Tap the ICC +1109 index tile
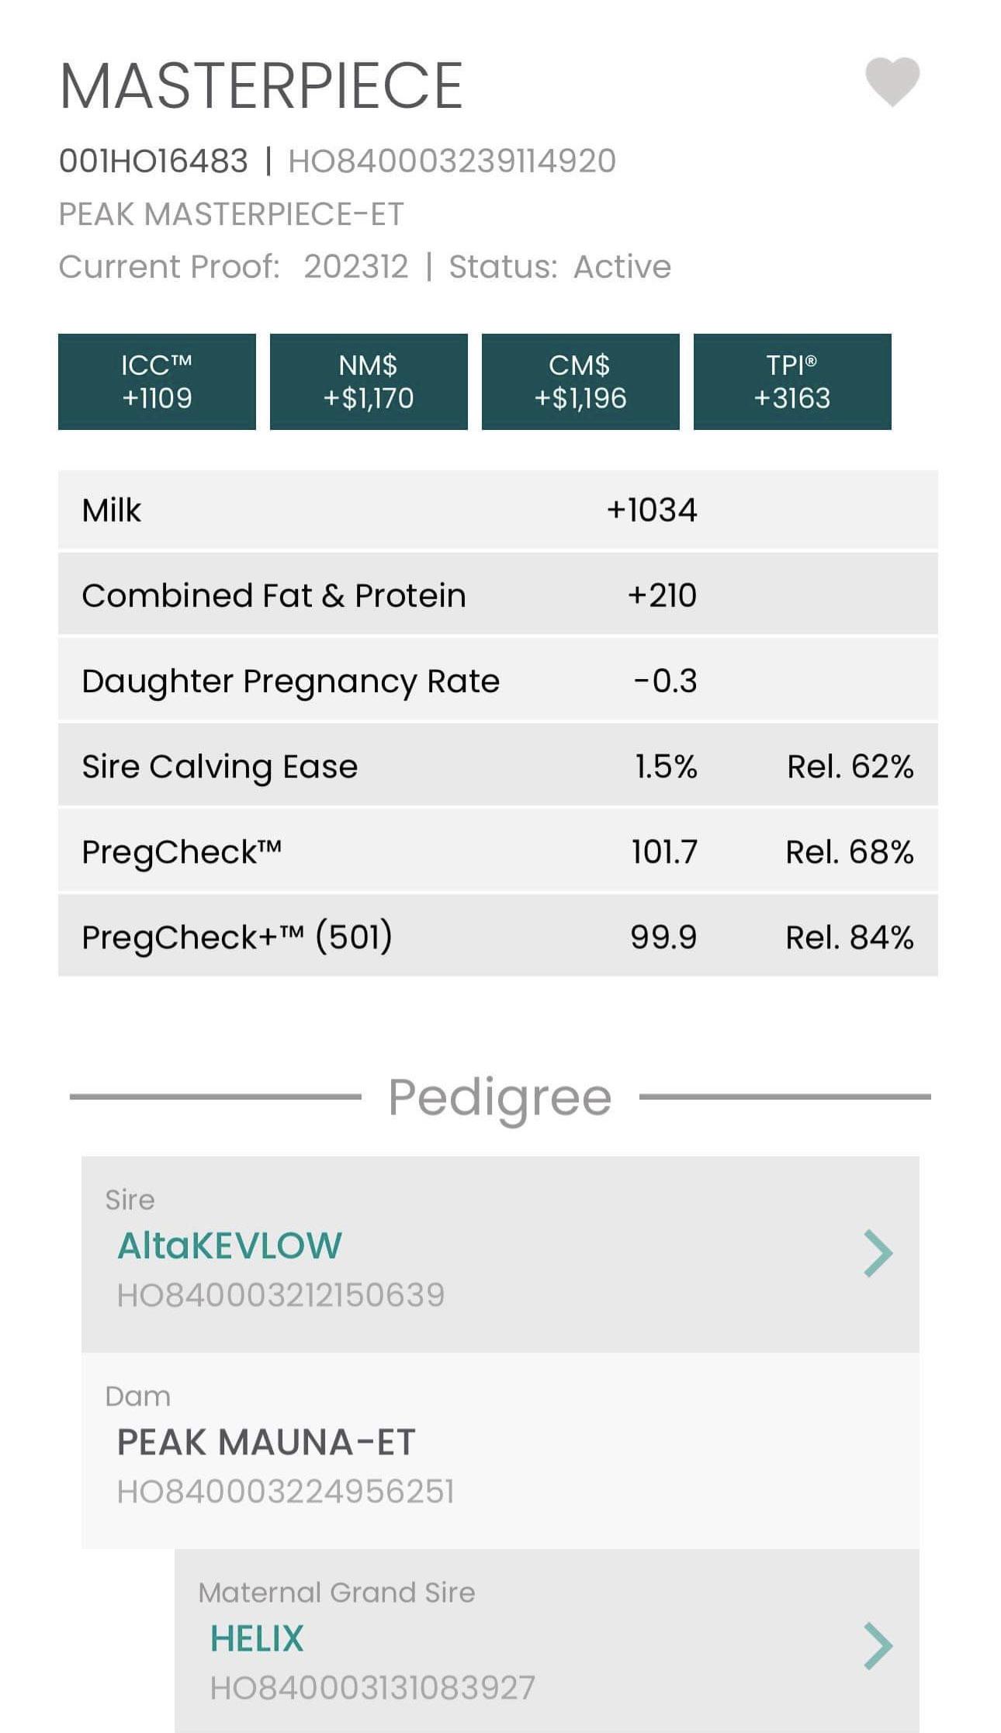The width and height of the screenshot is (1001, 1733). tap(157, 382)
